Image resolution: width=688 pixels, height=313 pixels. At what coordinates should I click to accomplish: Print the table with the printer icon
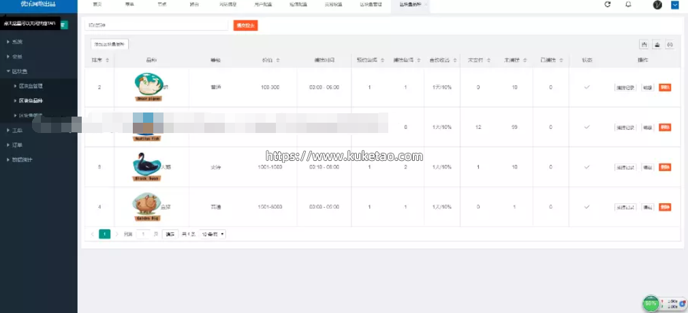(670, 44)
